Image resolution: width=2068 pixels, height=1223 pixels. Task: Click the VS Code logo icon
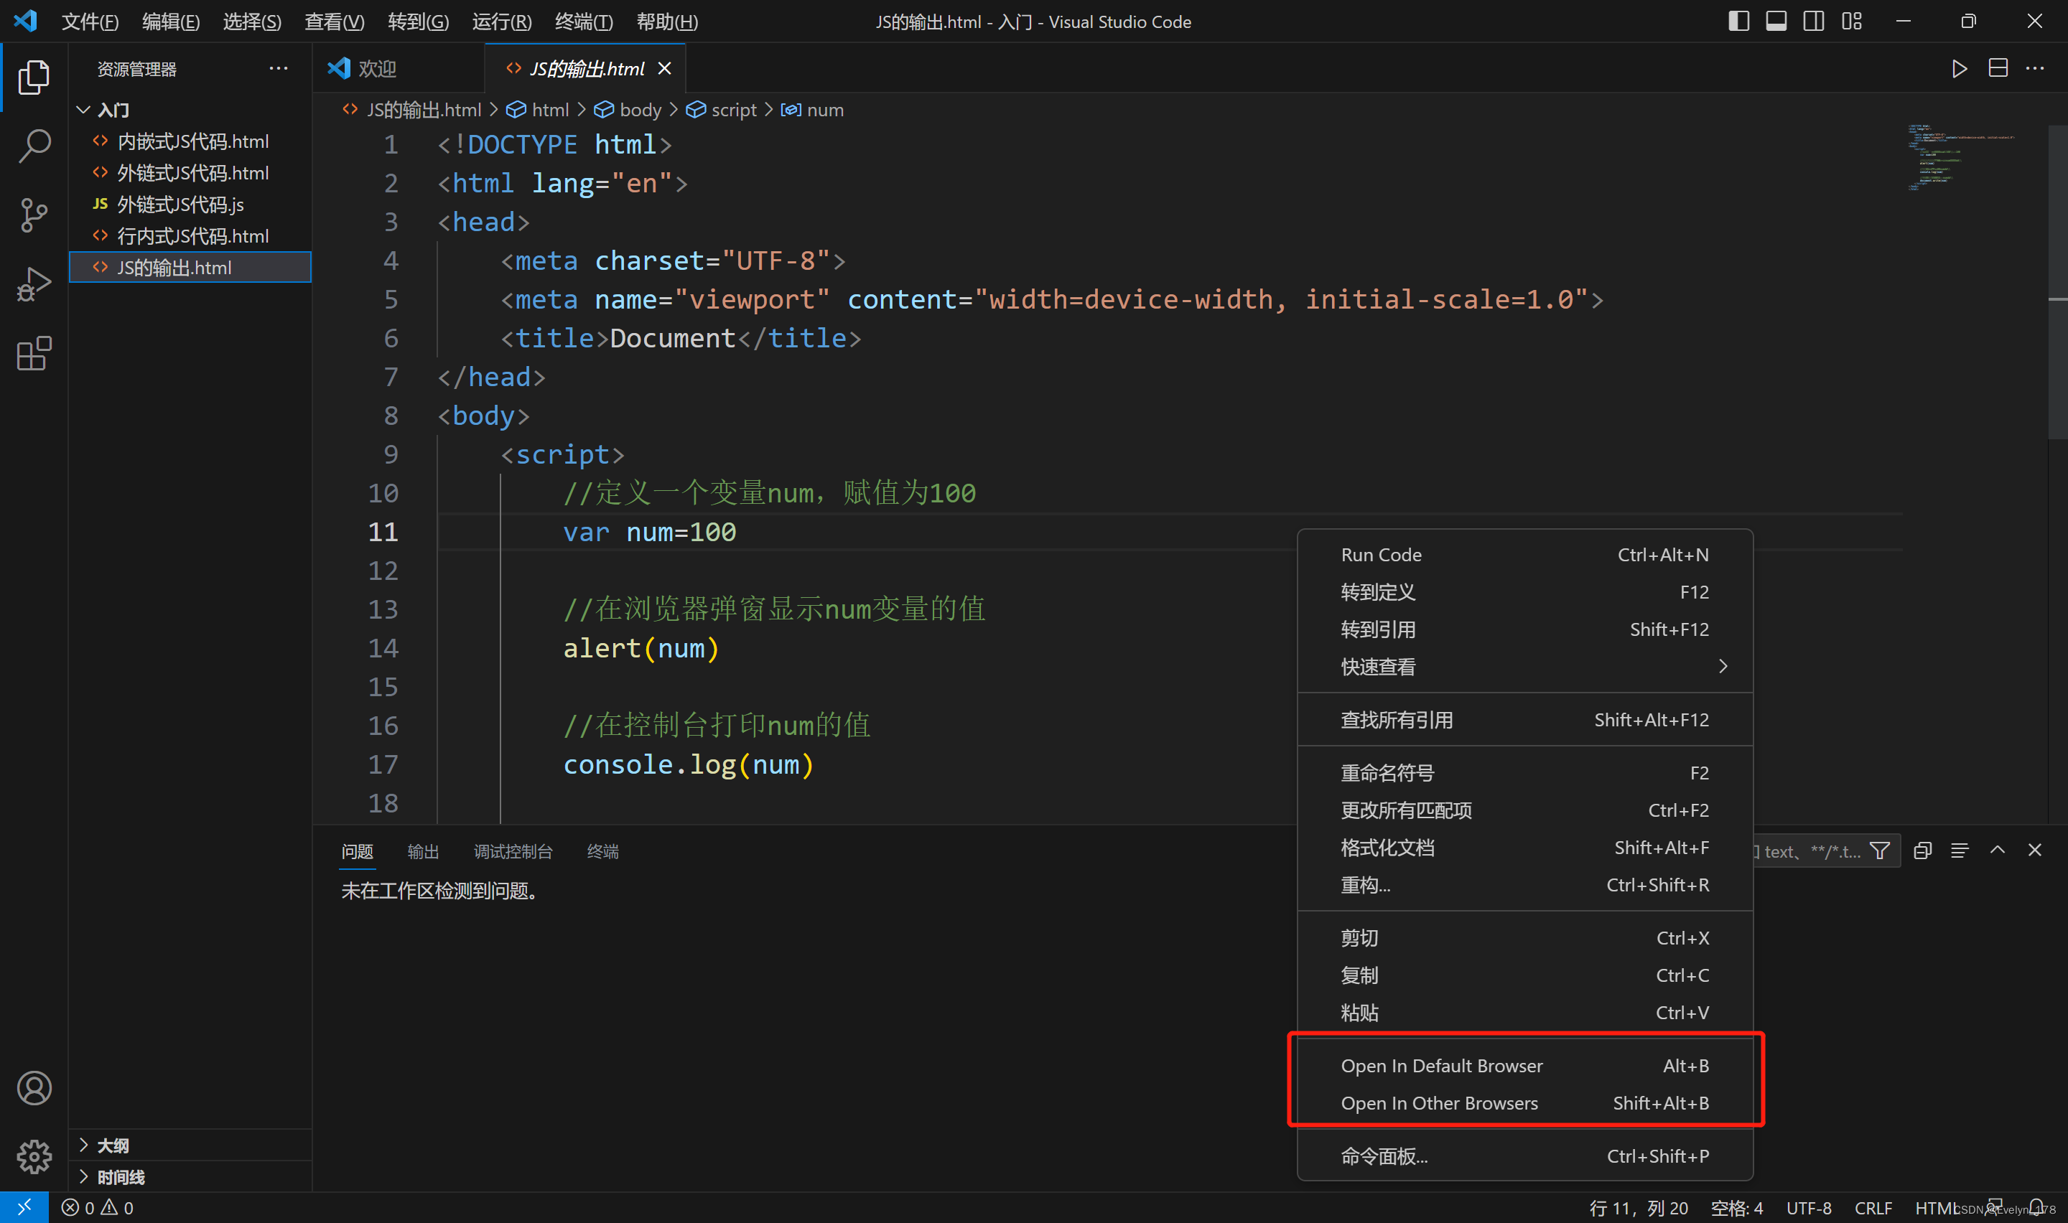26,22
